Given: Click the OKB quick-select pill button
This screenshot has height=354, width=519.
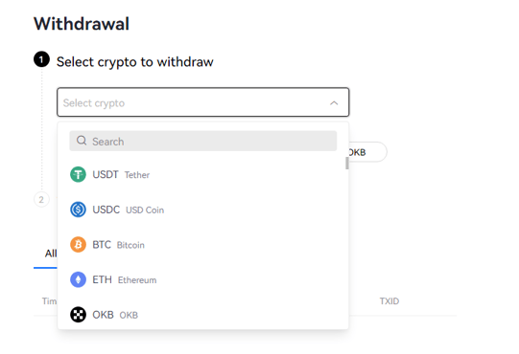Looking at the screenshot, I should (367, 152).
